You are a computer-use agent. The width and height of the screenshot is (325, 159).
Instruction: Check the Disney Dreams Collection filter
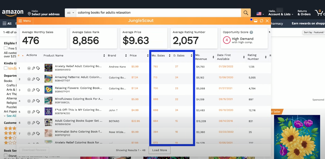coord(6,155)
